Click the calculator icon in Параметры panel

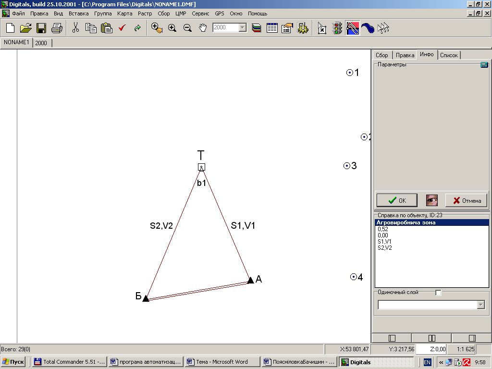coord(484,65)
